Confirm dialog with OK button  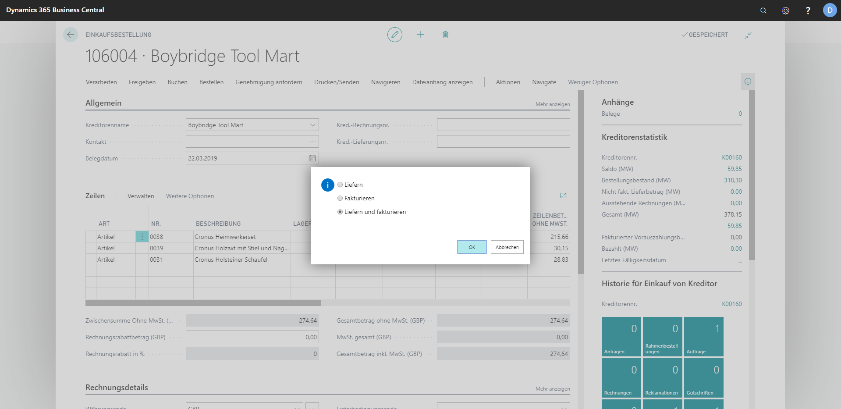472,247
